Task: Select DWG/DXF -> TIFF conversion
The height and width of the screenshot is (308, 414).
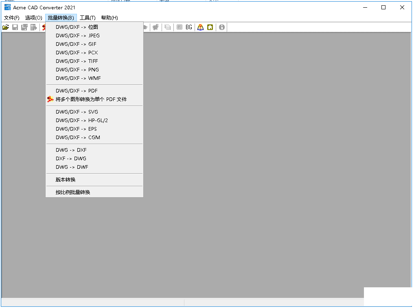Action: (x=94, y=61)
